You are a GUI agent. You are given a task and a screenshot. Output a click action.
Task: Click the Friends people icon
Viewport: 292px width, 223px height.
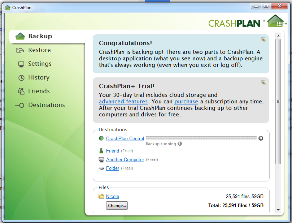point(21,91)
